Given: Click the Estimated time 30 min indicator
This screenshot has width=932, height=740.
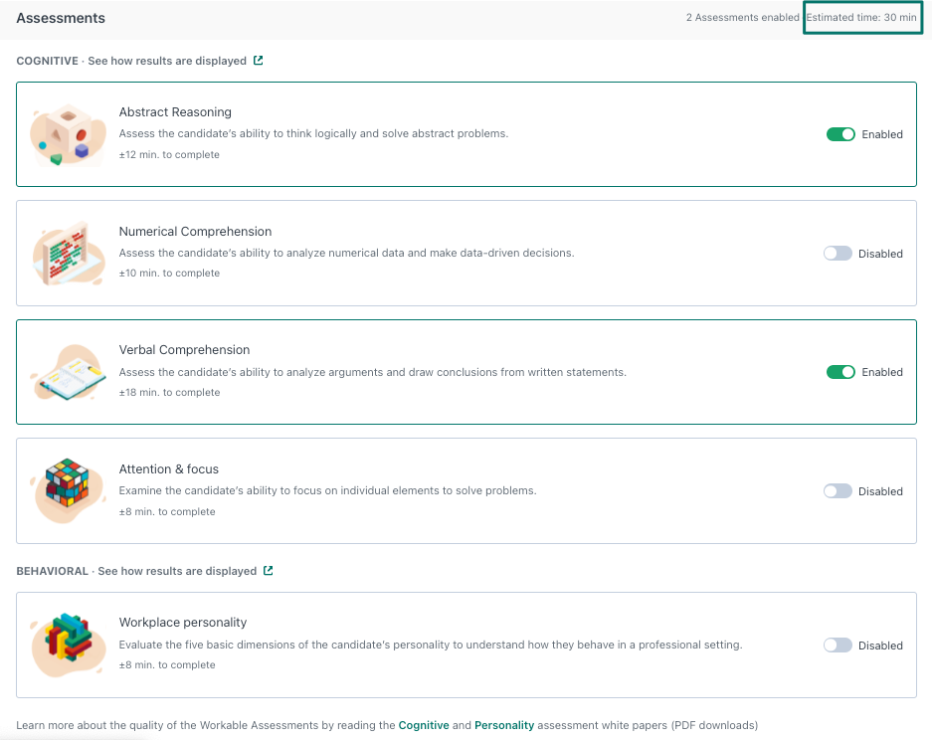Looking at the screenshot, I should tap(861, 17).
